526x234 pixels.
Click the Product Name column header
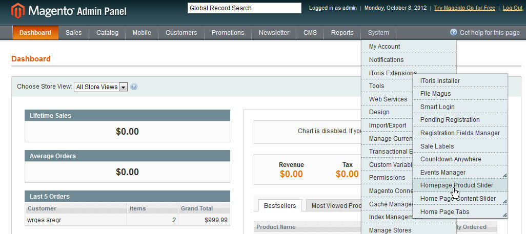pyautogui.click(x=276, y=227)
